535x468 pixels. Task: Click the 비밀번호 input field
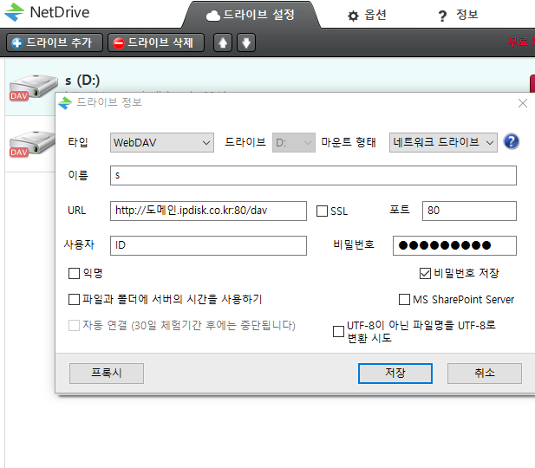coord(454,245)
